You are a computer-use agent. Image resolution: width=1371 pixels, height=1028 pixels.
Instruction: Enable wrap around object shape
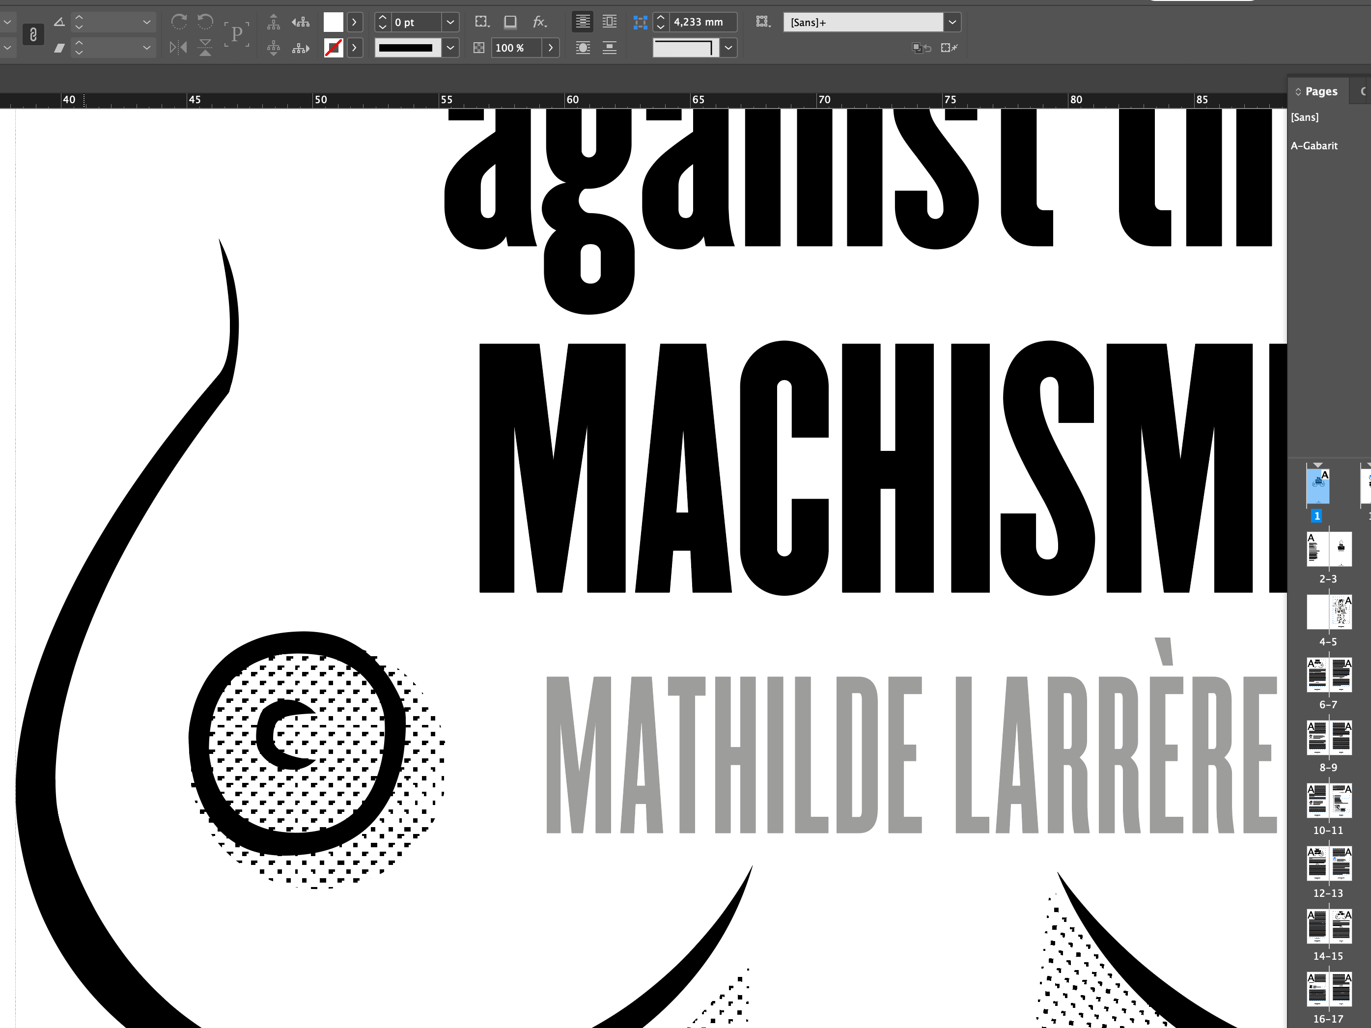583,48
